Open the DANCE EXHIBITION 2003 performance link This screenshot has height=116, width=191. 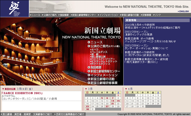(x=22, y=93)
